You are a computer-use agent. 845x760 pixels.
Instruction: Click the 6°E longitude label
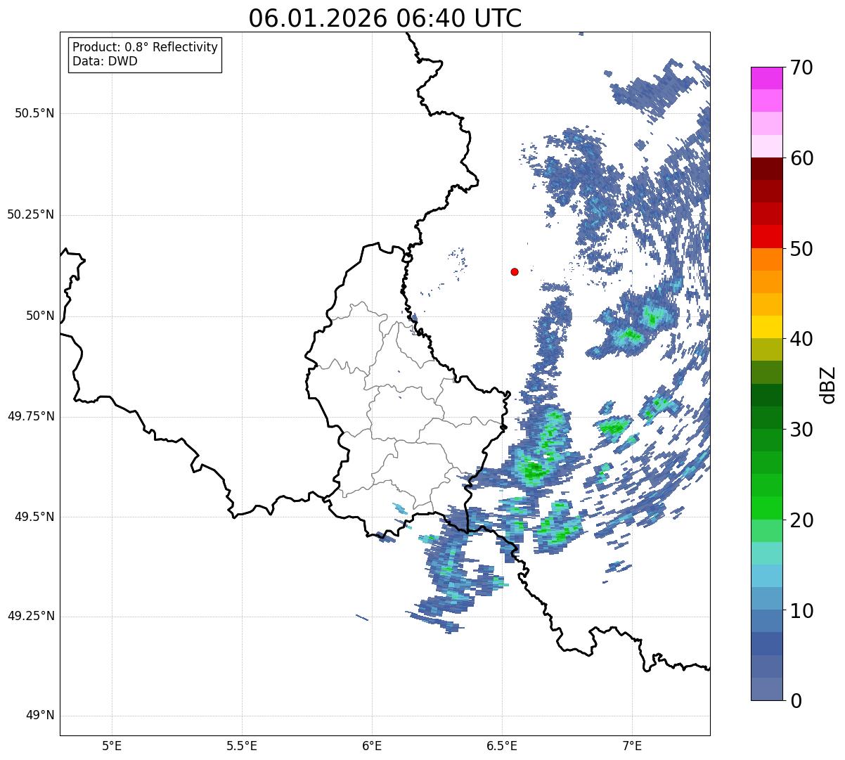pos(372,745)
